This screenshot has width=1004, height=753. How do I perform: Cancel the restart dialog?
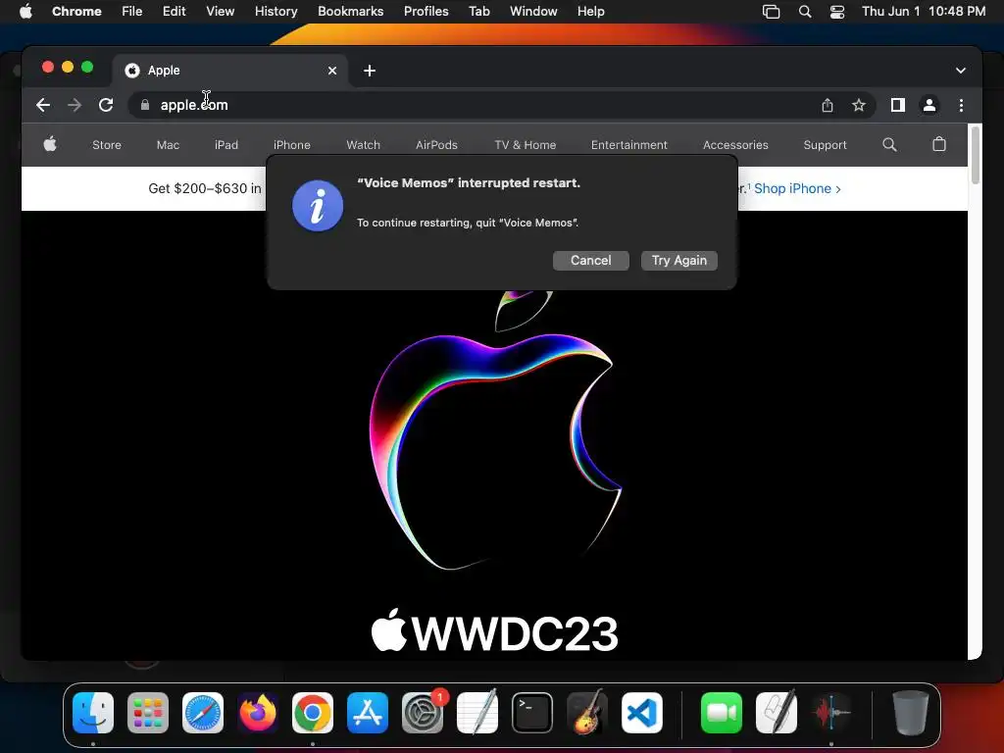click(590, 261)
